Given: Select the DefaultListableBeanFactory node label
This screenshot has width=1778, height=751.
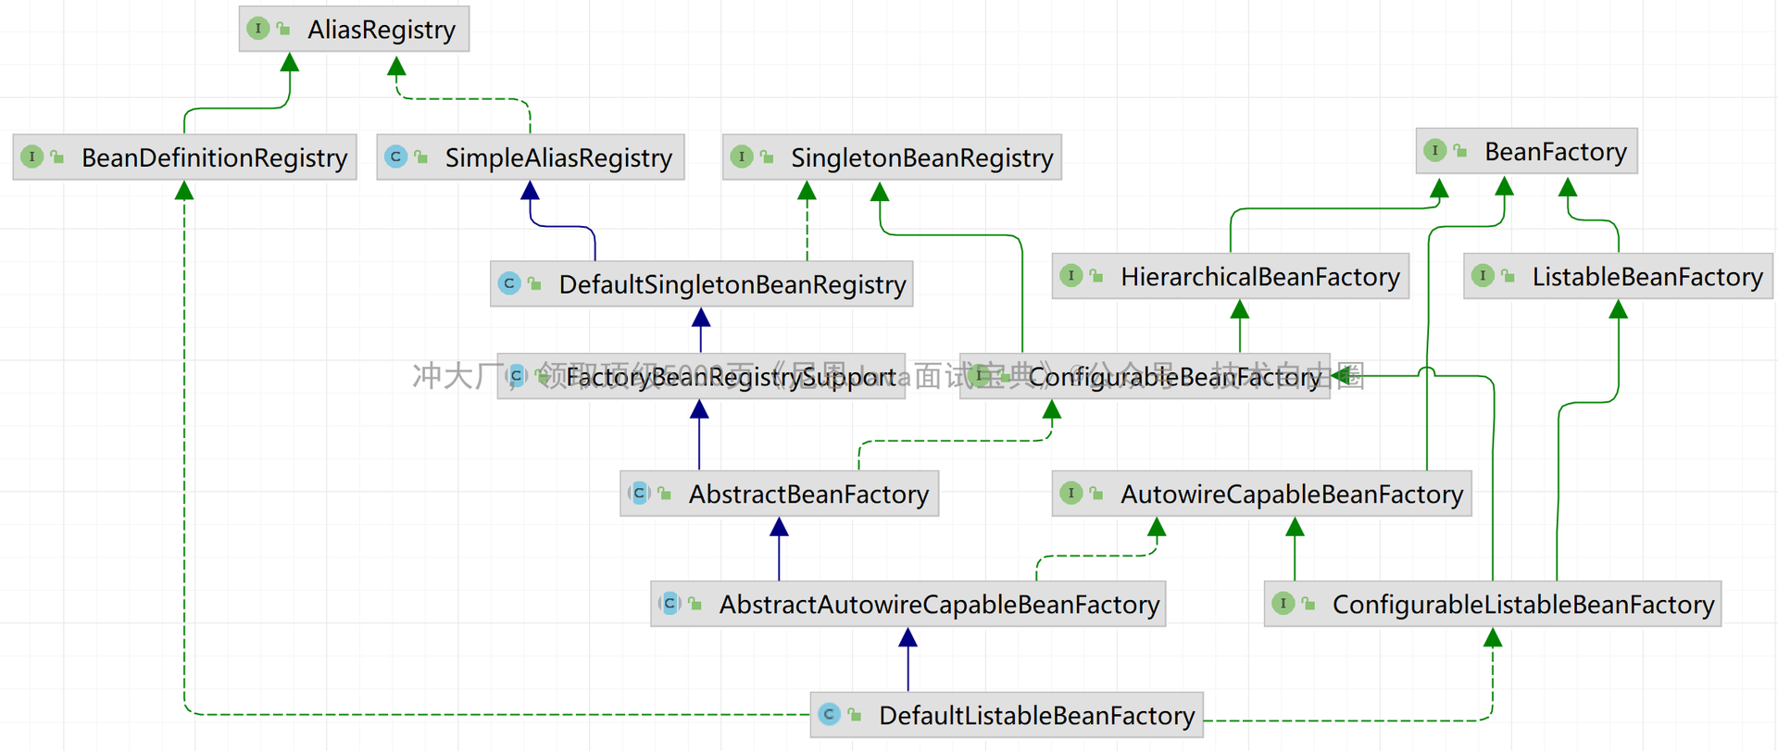Looking at the screenshot, I should [x=1036, y=716].
